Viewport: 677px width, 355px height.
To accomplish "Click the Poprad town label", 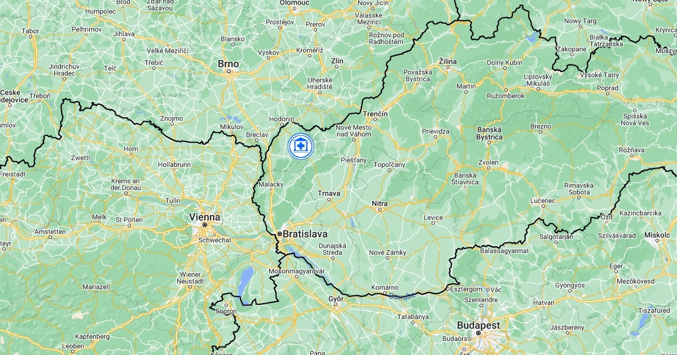I will (608, 88).
